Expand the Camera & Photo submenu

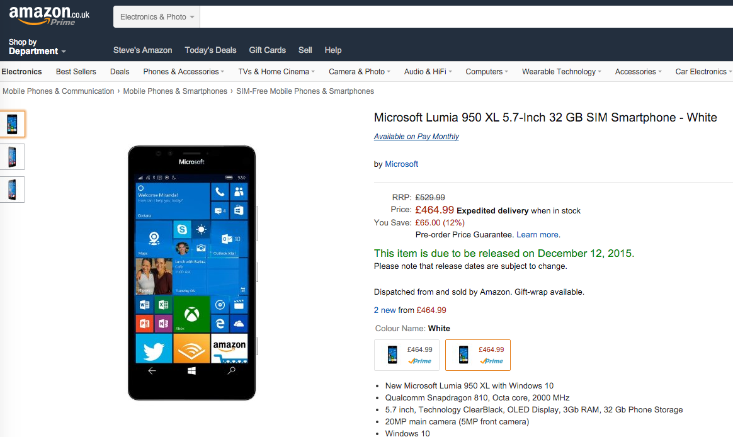[359, 72]
